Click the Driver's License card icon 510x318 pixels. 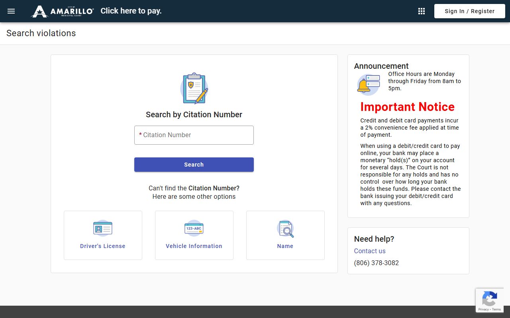[x=103, y=228]
